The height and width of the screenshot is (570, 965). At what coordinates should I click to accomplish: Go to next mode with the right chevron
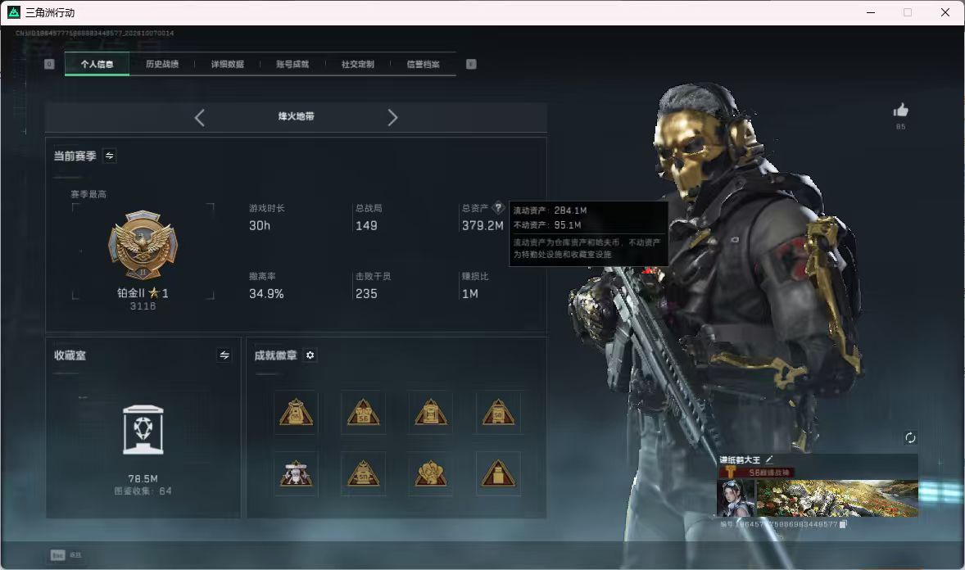392,117
